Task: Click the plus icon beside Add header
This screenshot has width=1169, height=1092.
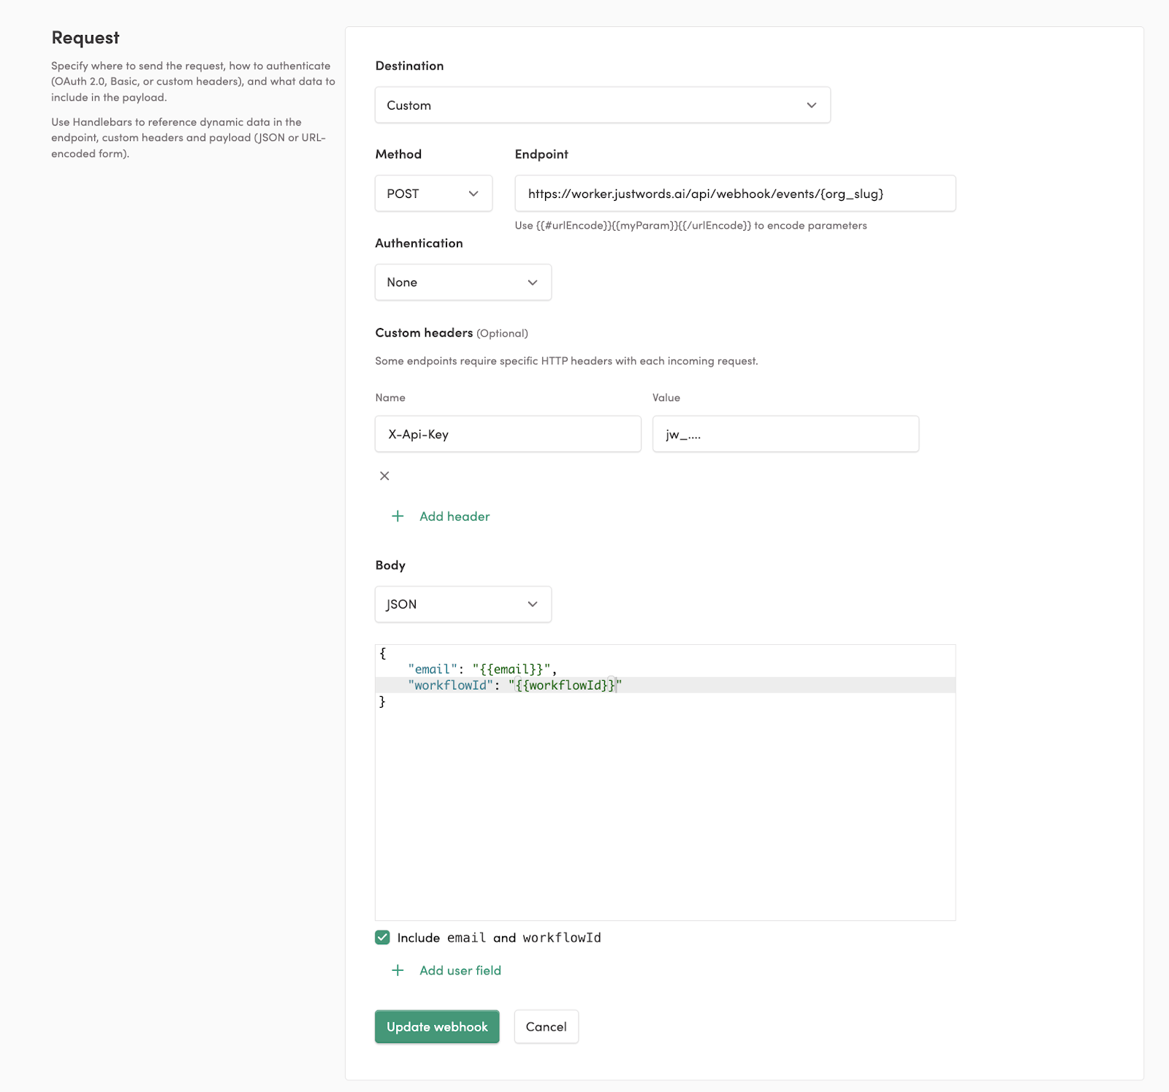Action: click(397, 516)
